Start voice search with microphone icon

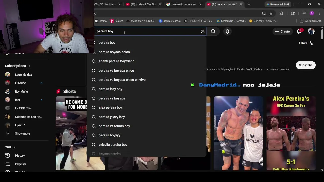point(227,31)
